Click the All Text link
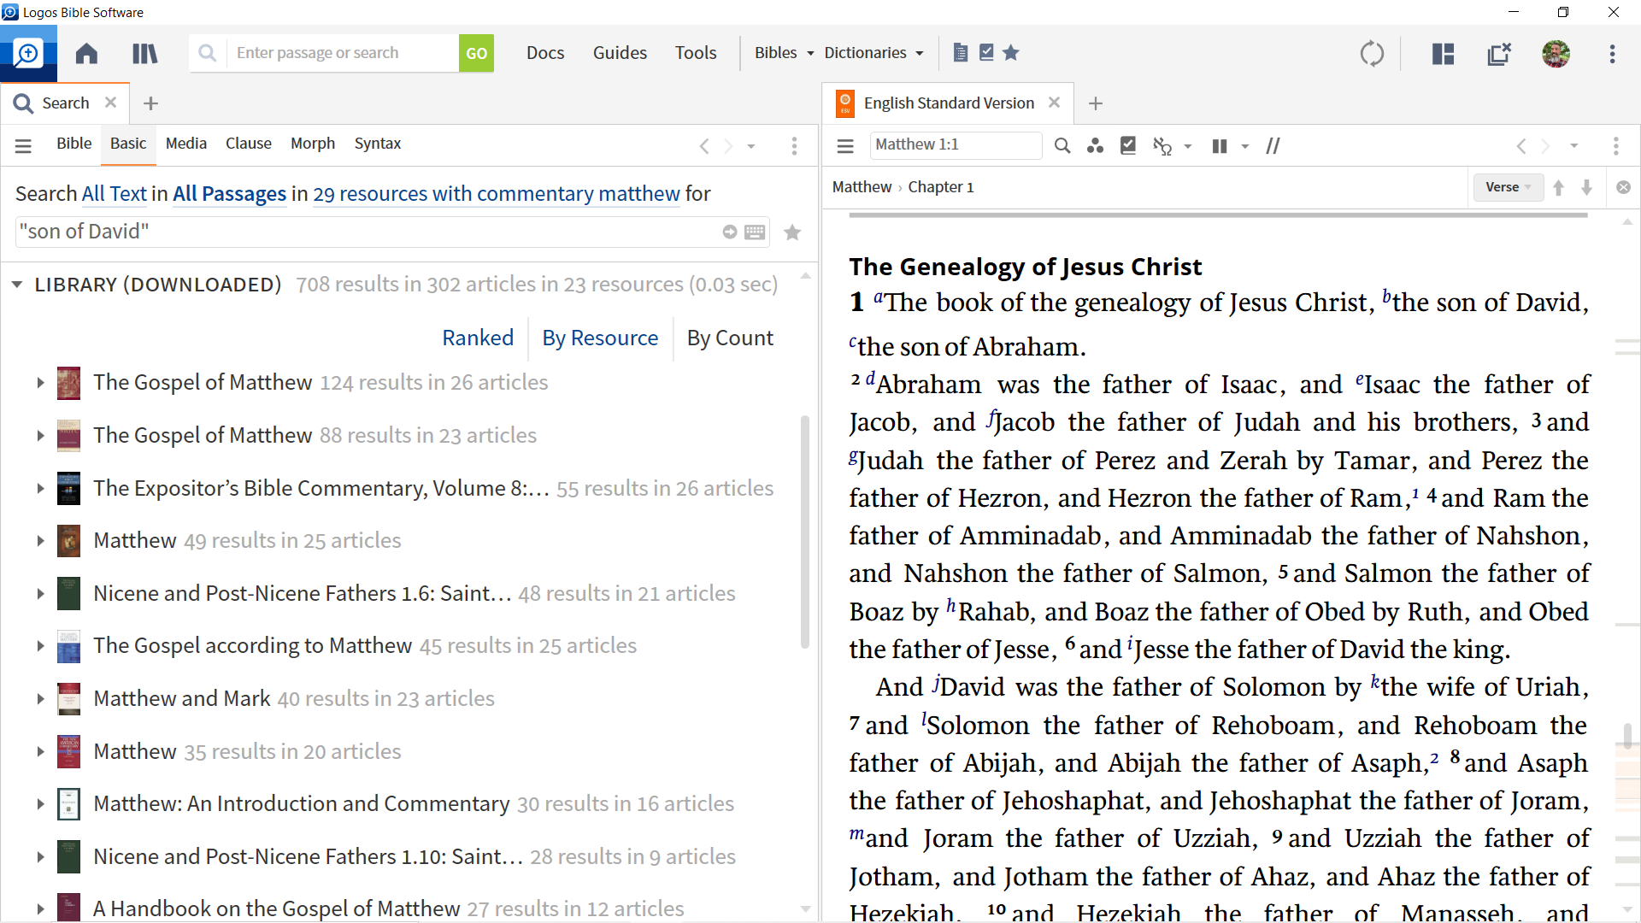This screenshot has width=1641, height=923. tap(115, 194)
